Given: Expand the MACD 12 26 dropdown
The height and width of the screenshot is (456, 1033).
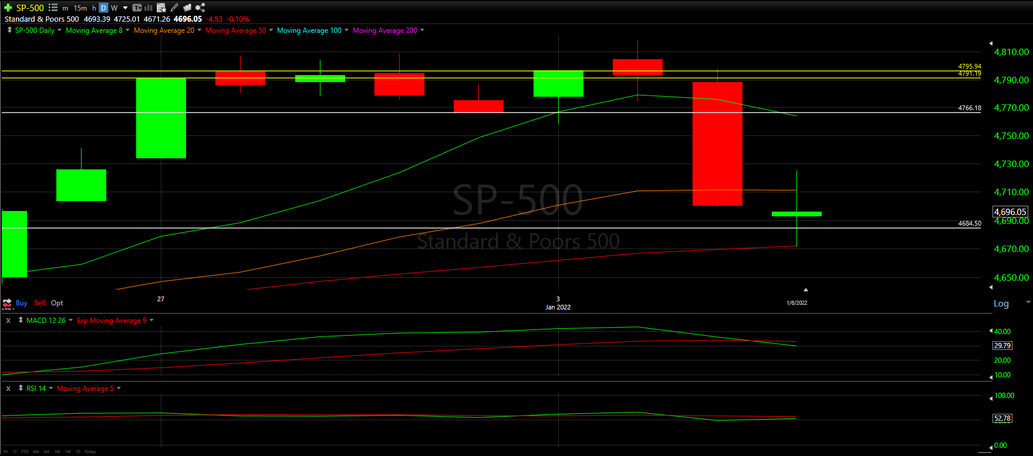Looking at the screenshot, I should coord(70,320).
